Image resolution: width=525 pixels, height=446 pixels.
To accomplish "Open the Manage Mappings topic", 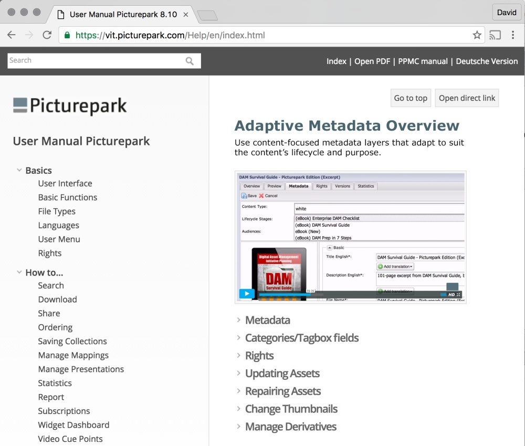I will click(73, 355).
